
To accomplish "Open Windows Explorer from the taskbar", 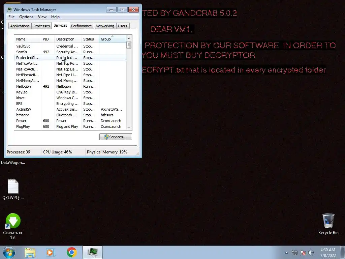I will pos(30,252).
